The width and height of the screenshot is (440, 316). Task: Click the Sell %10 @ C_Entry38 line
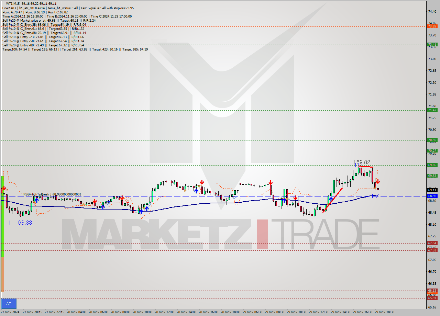(x=44, y=24)
